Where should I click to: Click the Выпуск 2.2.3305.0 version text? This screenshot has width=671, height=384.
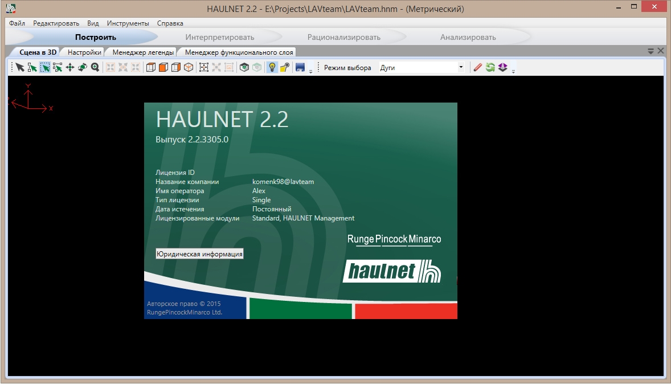[192, 139]
